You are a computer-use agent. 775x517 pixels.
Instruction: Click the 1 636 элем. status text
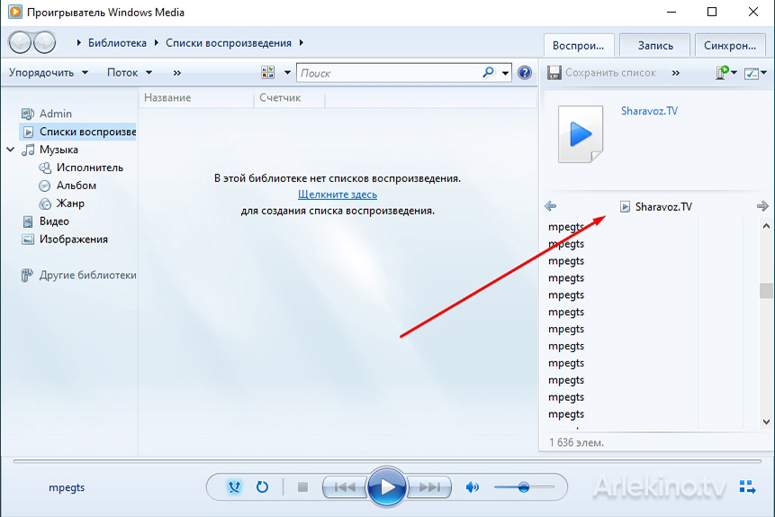(576, 442)
